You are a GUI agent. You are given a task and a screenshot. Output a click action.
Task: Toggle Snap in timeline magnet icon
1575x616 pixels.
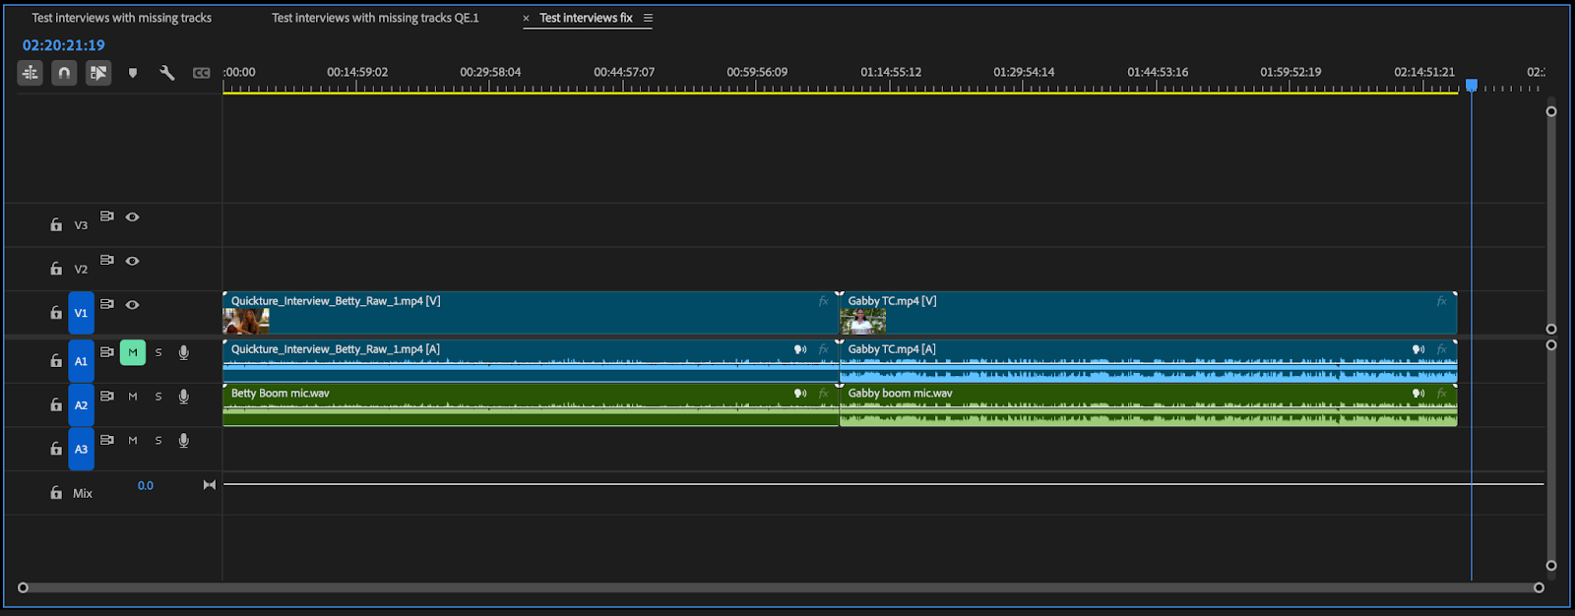pyautogui.click(x=64, y=73)
